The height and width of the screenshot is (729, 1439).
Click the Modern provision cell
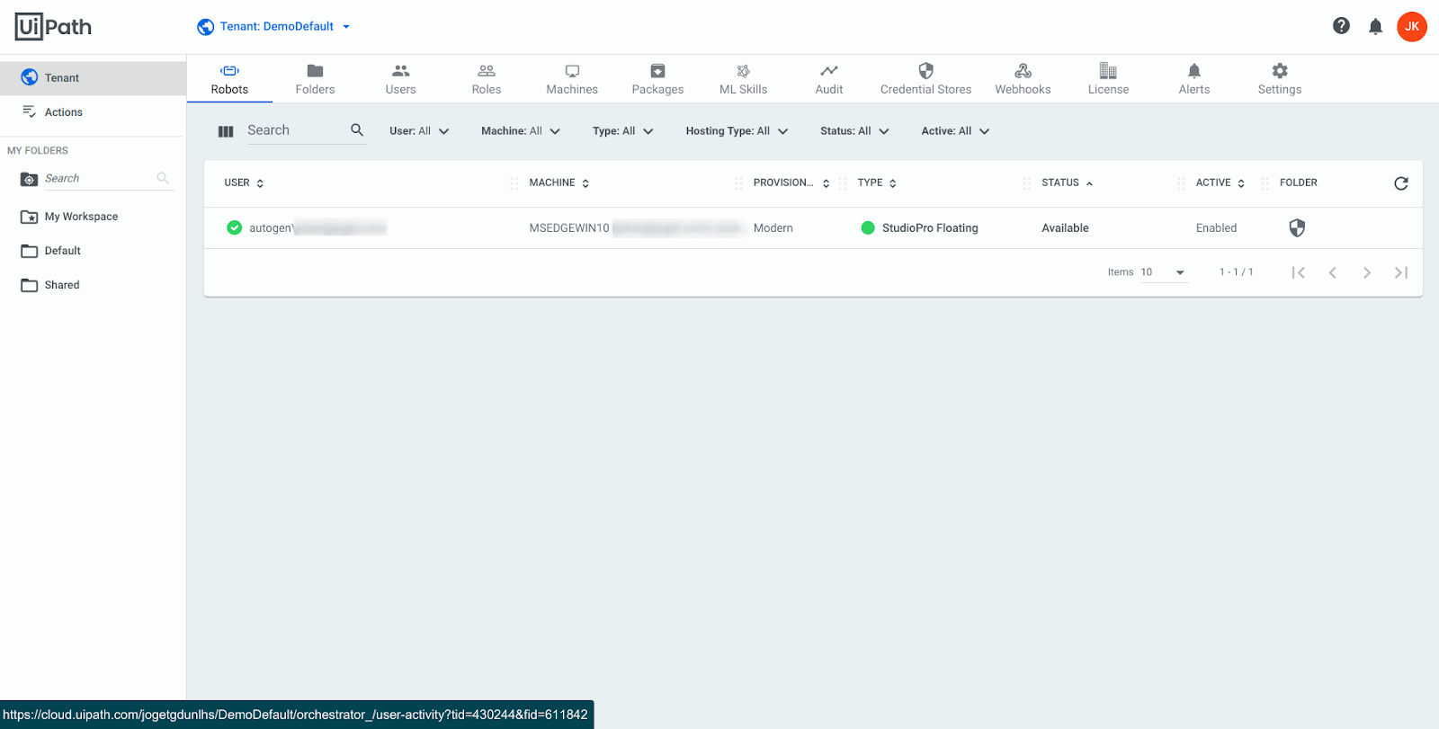point(773,228)
